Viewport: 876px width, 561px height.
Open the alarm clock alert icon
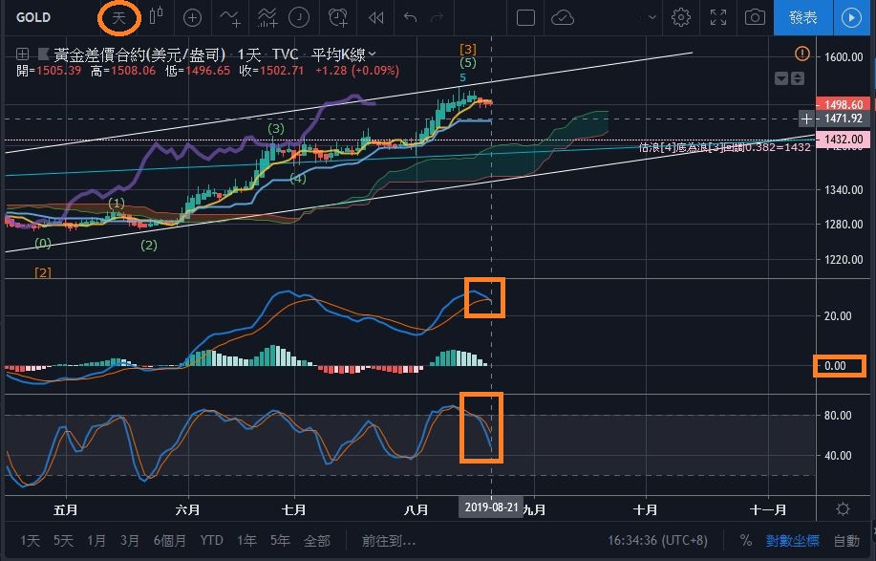click(x=337, y=17)
